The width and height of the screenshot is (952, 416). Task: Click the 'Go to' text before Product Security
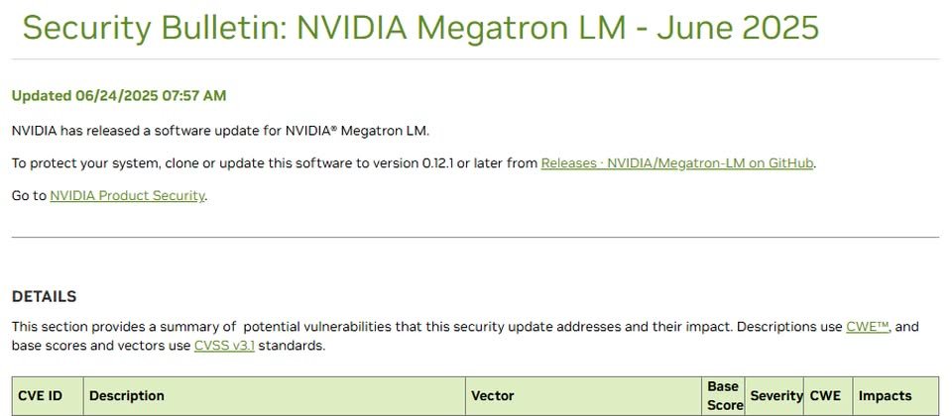(30, 196)
